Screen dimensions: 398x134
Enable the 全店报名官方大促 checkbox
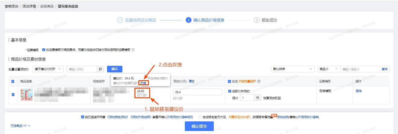200,117
